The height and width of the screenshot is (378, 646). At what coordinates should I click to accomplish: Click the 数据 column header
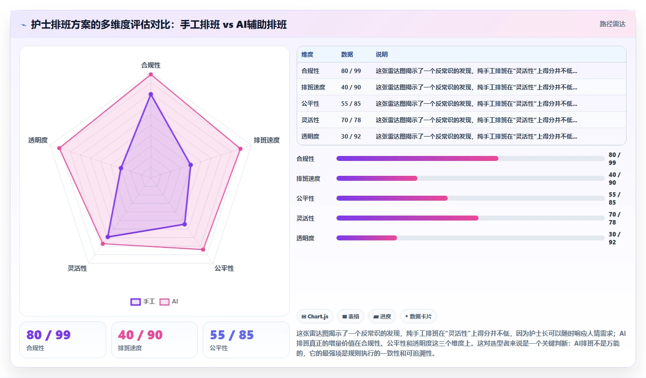coord(347,55)
